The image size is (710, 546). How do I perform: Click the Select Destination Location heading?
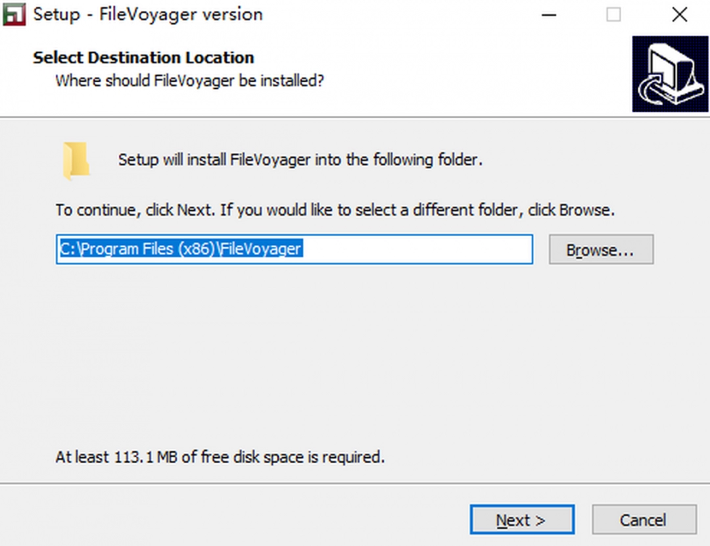[x=143, y=57]
